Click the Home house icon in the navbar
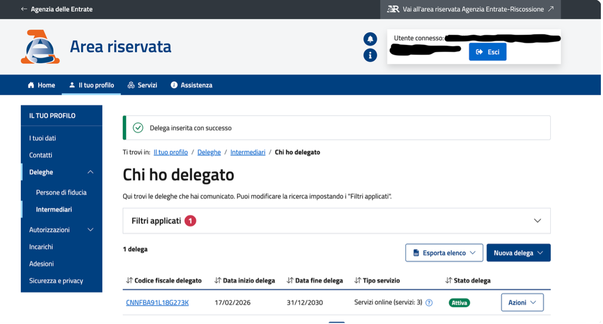The height and width of the screenshot is (324, 603). 30,85
